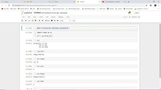Image resolution: width=161 pixels, height=90 pixels.
Task: Restart kernel and run all cells icon
Action: pyautogui.click(x=58, y=20)
